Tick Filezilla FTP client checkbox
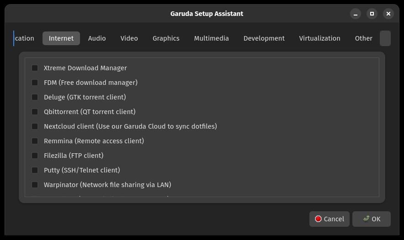Viewport: 404px width, 240px height. [35, 156]
